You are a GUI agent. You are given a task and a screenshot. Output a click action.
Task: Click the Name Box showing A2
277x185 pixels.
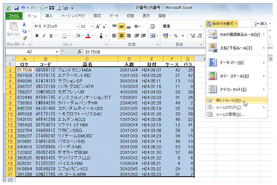point(30,52)
